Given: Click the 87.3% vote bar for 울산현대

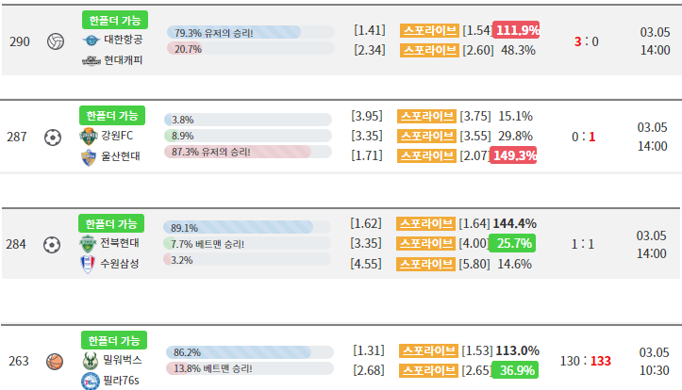Looking at the screenshot, I should click(x=247, y=153).
